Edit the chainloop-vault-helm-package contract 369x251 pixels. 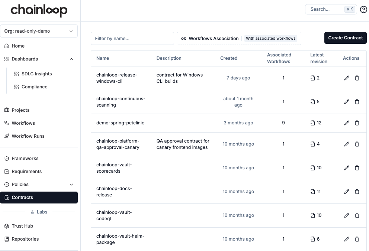pos(347,239)
